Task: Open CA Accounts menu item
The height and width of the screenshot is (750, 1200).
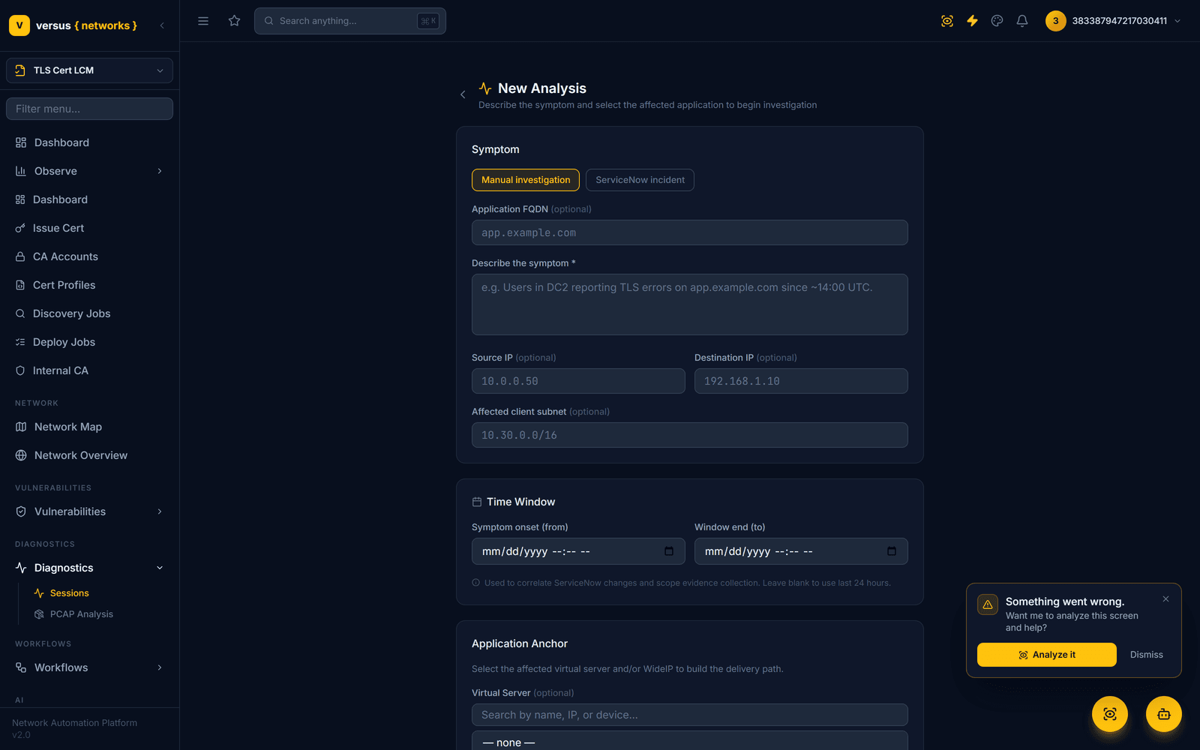Action: (x=90, y=256)
